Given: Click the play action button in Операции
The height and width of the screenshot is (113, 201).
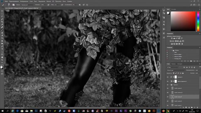Looking at the screenshot, I should pos(188,61).
